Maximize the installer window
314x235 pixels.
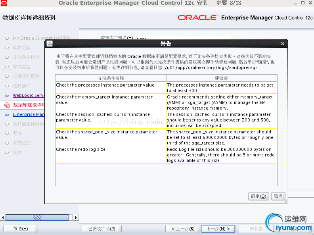pyautogui.click(x=303, y=3)
